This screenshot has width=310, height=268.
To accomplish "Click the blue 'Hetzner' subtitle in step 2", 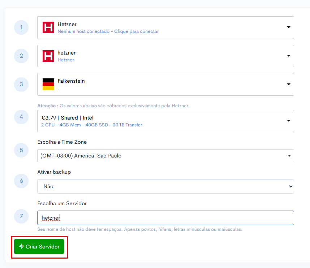I will click(66, 60).
